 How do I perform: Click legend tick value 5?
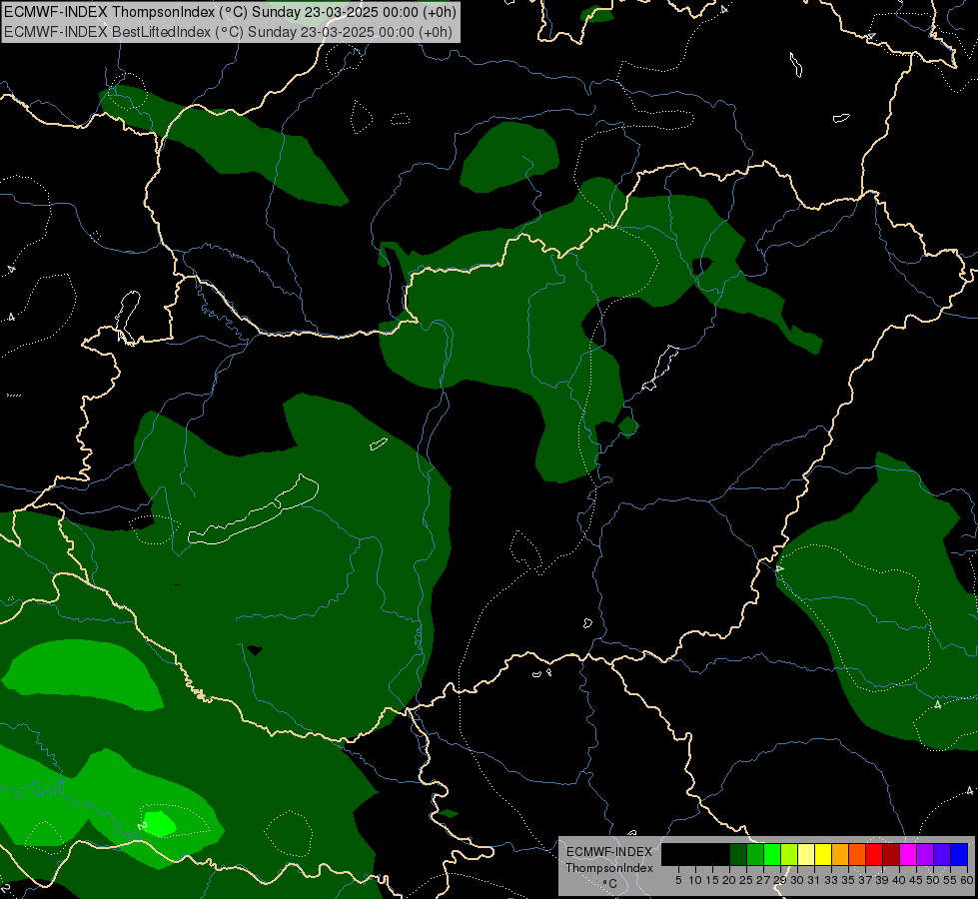pos(678,880)
